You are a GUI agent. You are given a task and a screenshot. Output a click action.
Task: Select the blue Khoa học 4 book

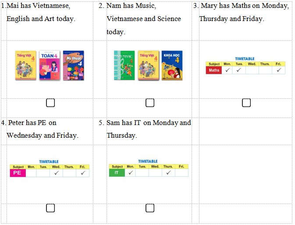(x=172, y=65)
